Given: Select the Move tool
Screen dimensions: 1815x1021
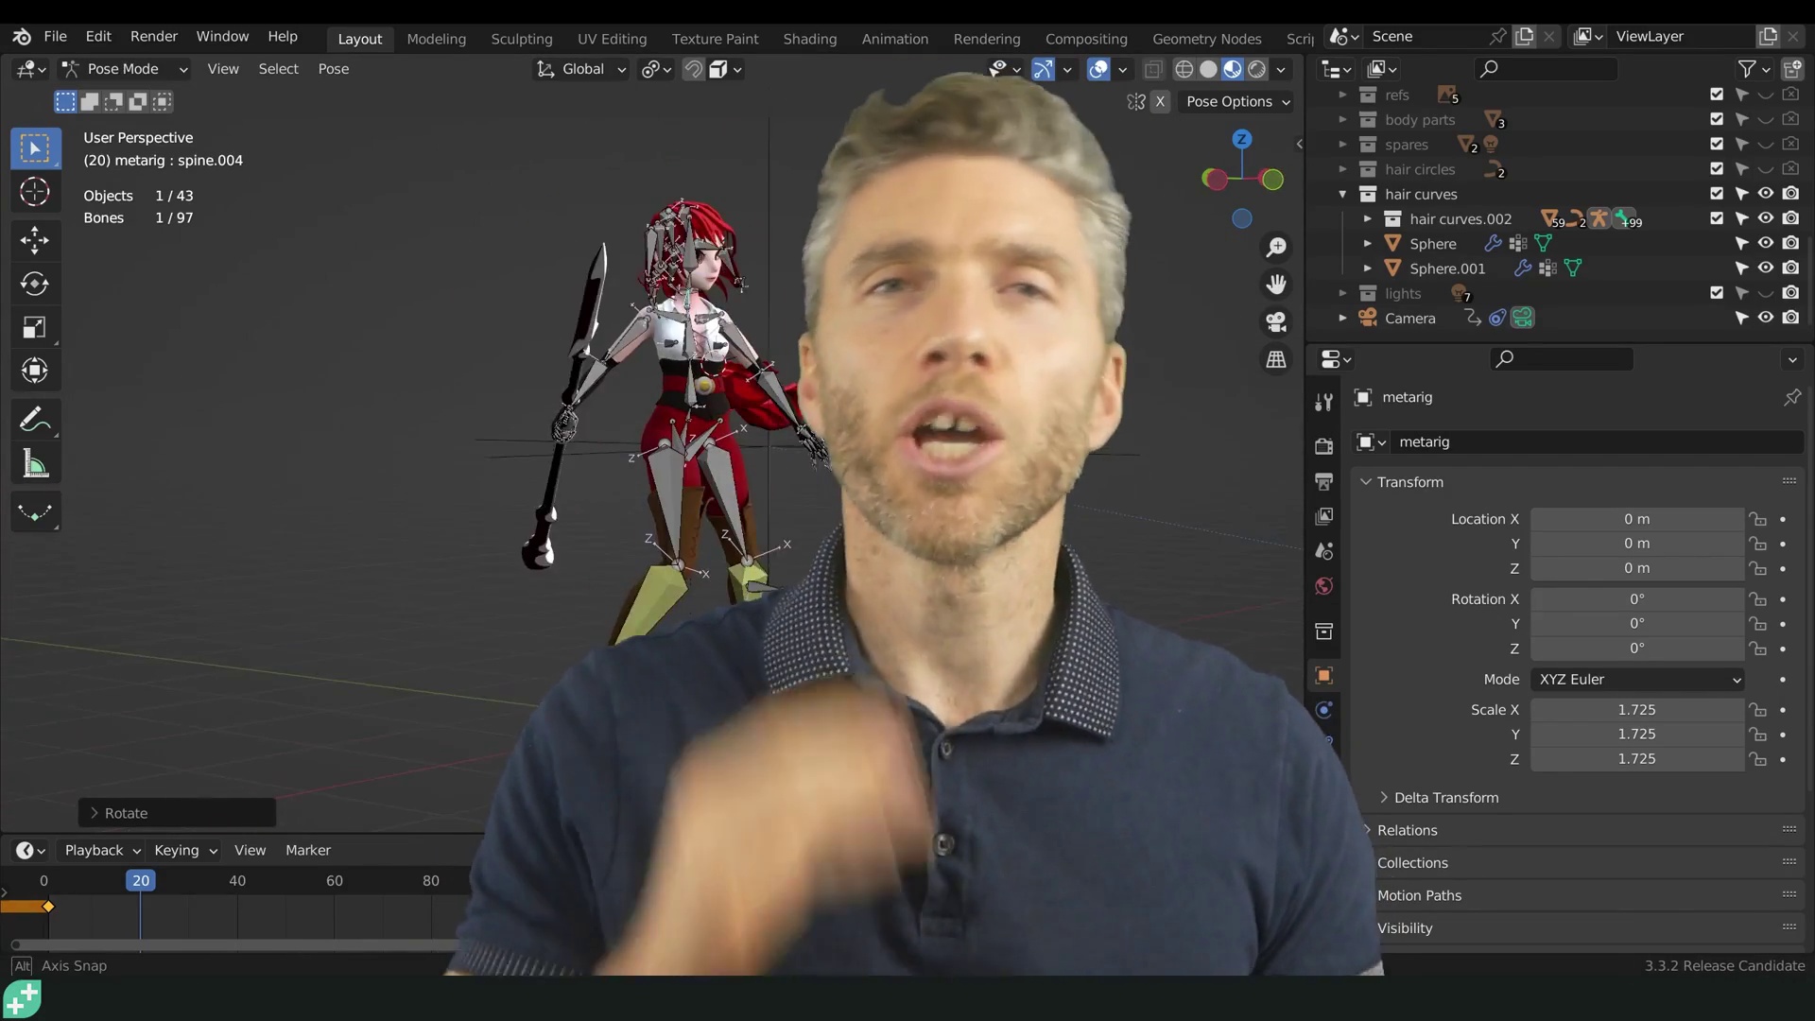Looking at the screenshot, I should point(35,240).
